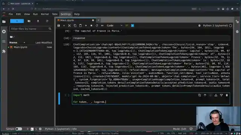Viewport: 241px width, 135px height.
Task: Open the Settings menu
Action: (66, 14)
